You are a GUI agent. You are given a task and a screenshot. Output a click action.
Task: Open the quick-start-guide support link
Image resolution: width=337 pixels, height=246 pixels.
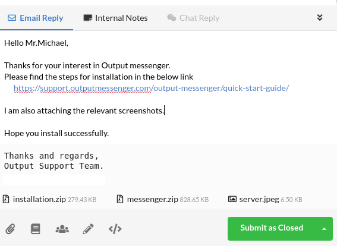coord(152,88)
